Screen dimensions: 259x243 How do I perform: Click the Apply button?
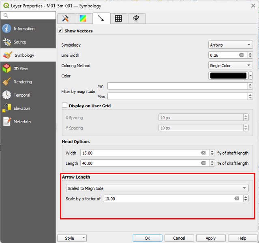coord(210,238)
